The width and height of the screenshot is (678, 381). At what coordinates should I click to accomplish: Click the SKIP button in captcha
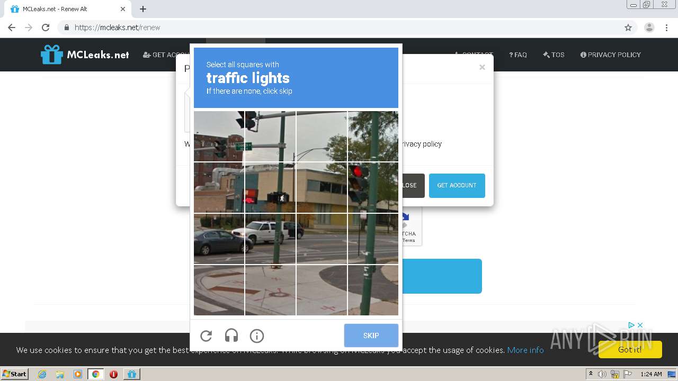[x=371, y=335]
